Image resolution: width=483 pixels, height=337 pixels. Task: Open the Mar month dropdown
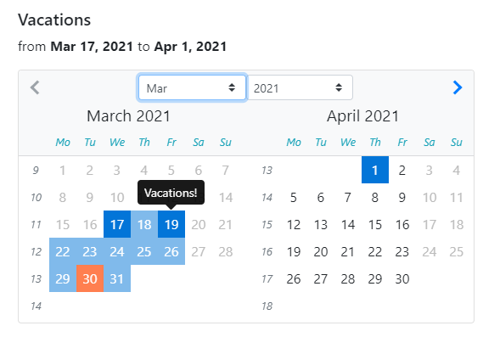pyautogui.click(x=192, y=87)
